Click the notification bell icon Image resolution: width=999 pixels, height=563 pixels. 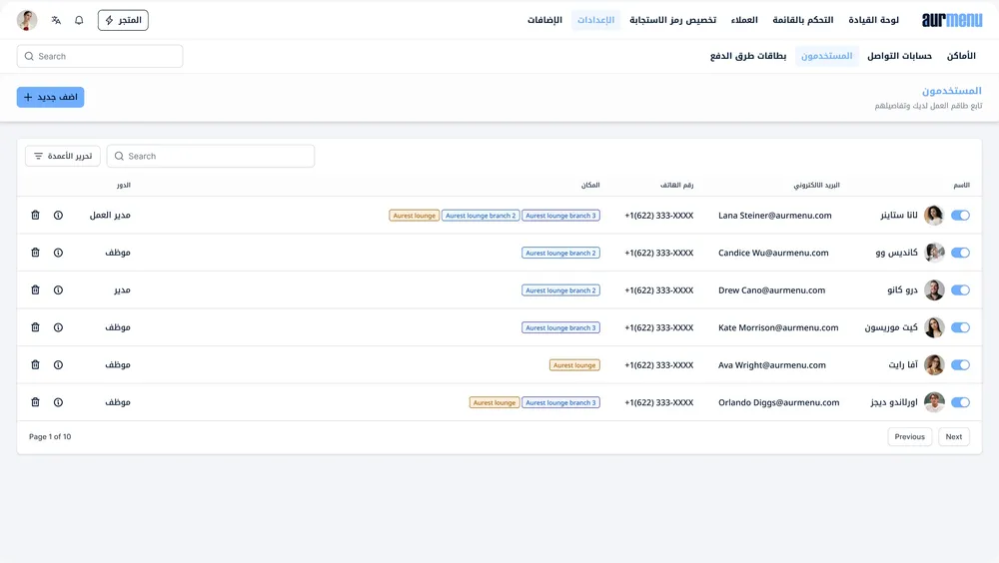pyautogui.click(x=79, y=20)
